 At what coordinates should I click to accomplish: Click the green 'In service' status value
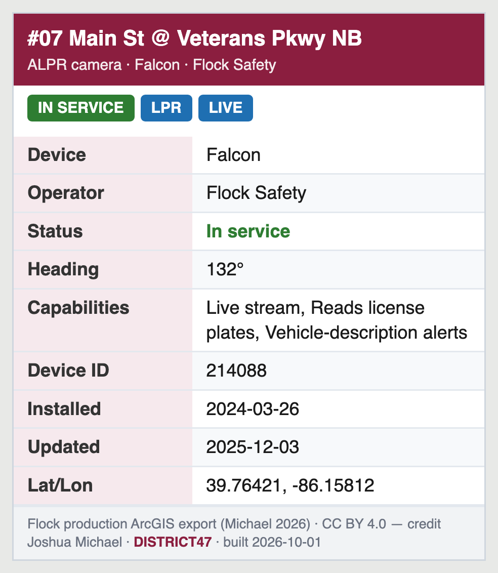tap(248, 231)
